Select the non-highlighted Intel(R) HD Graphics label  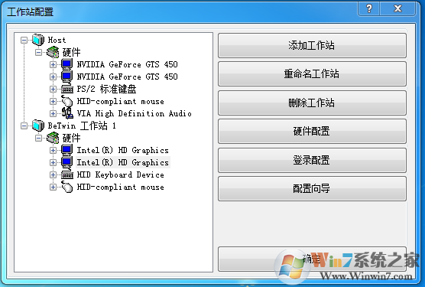(x=123, y=150)
